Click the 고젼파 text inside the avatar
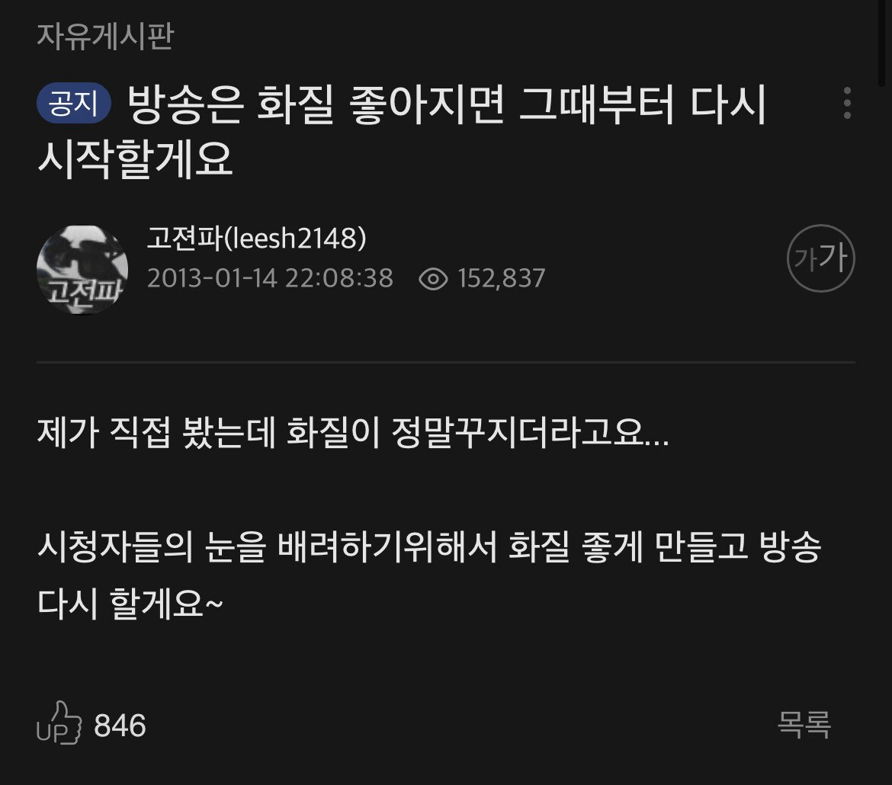The height and width of the screenshot is (785, 892). [x=84, y=292]
